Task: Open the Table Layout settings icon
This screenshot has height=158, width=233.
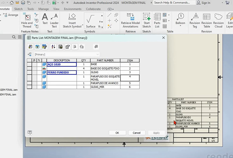Action: (67, 47)
